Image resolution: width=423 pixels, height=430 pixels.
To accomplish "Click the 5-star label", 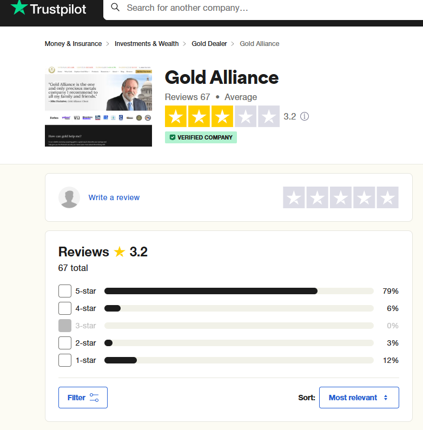I will pos(85,291).
